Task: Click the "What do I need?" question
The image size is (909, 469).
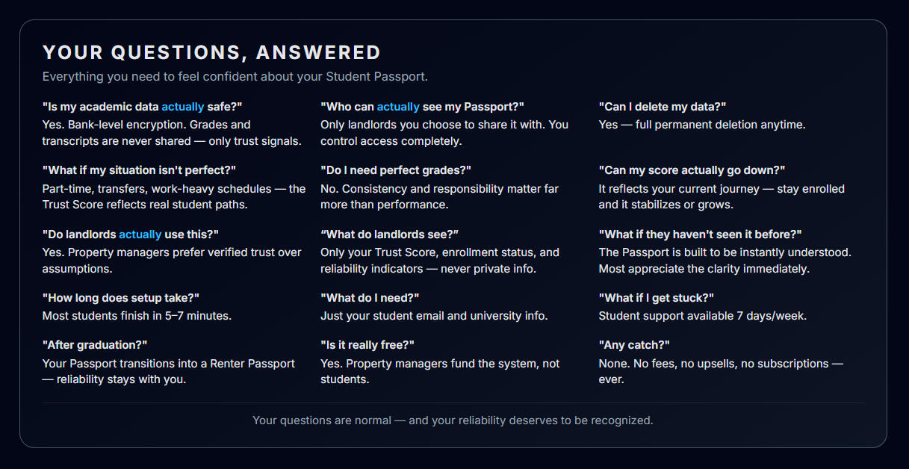Action: click(370, 298)
